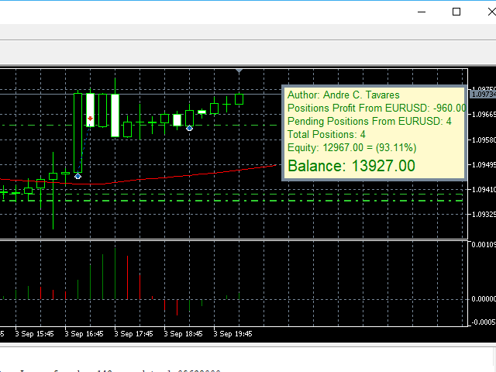Image resolution: width=496 pixels, height=372 pixels.
Task: Click the 3 Sep 16:45 time label
Action: point(84,334)
